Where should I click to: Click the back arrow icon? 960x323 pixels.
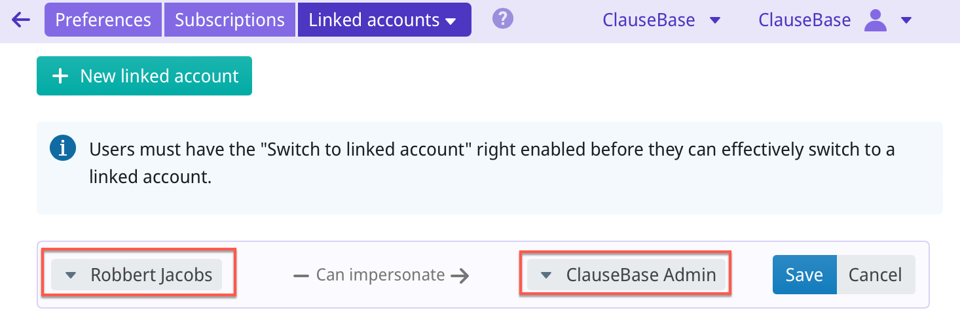[21, 20]
